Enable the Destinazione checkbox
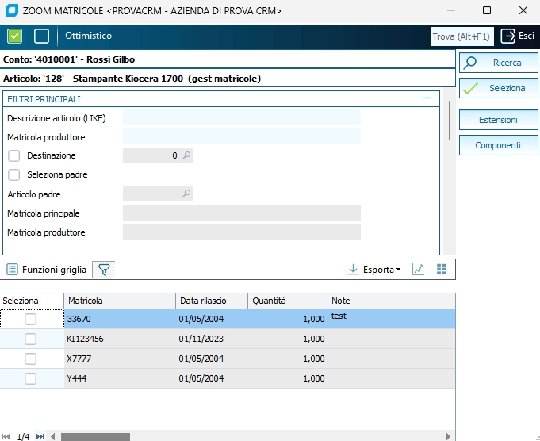This screenshot has height=441, width=540. point(13,156)
